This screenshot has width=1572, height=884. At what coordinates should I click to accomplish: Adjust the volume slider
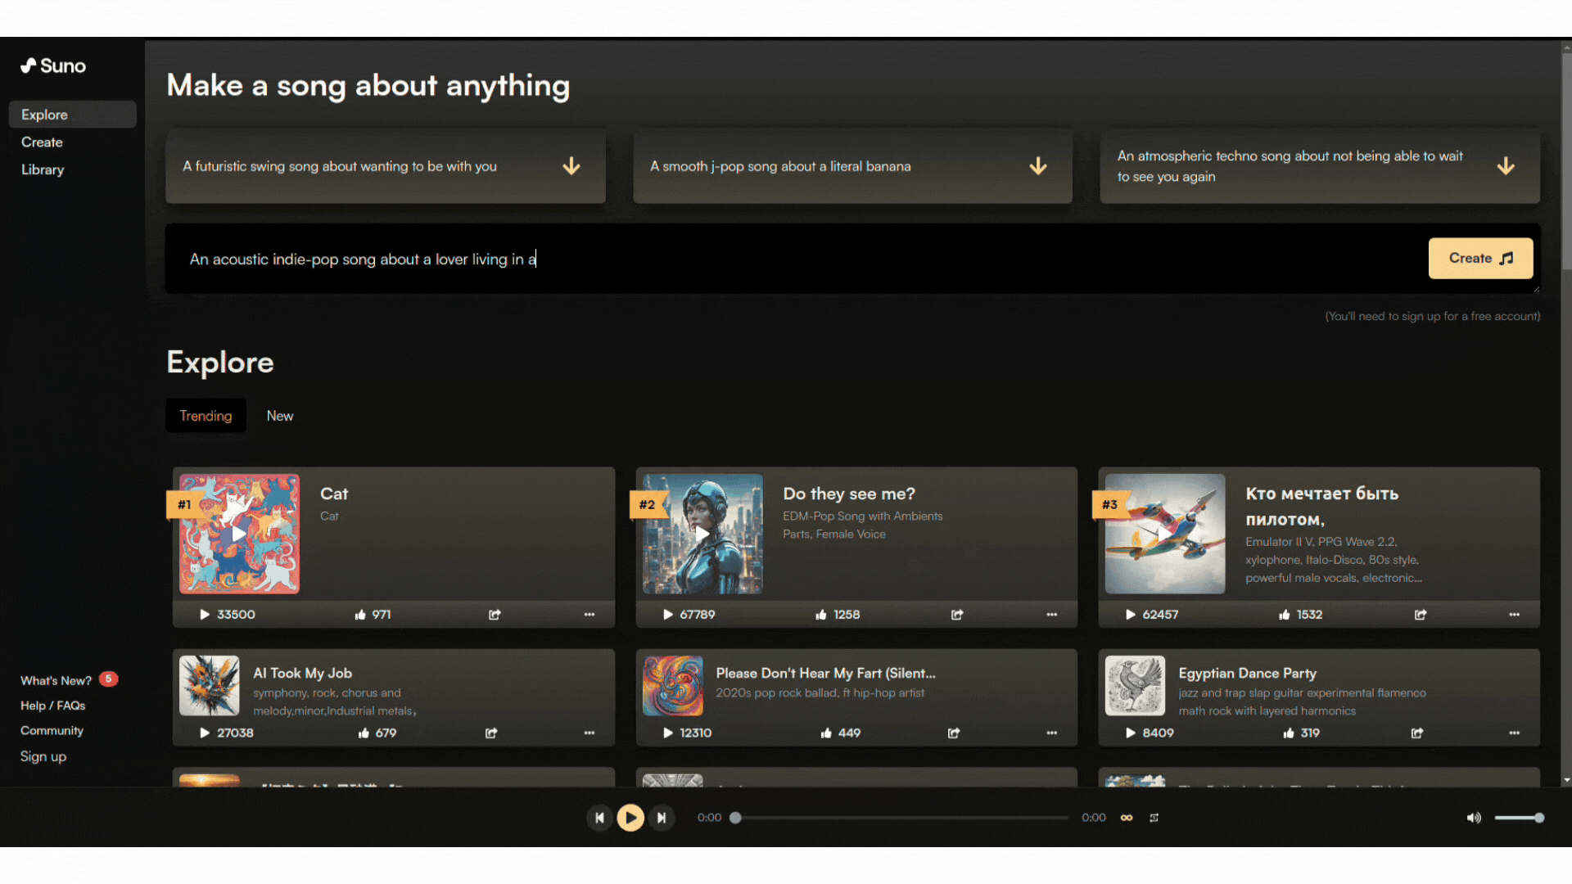[x=1520, y=817]
